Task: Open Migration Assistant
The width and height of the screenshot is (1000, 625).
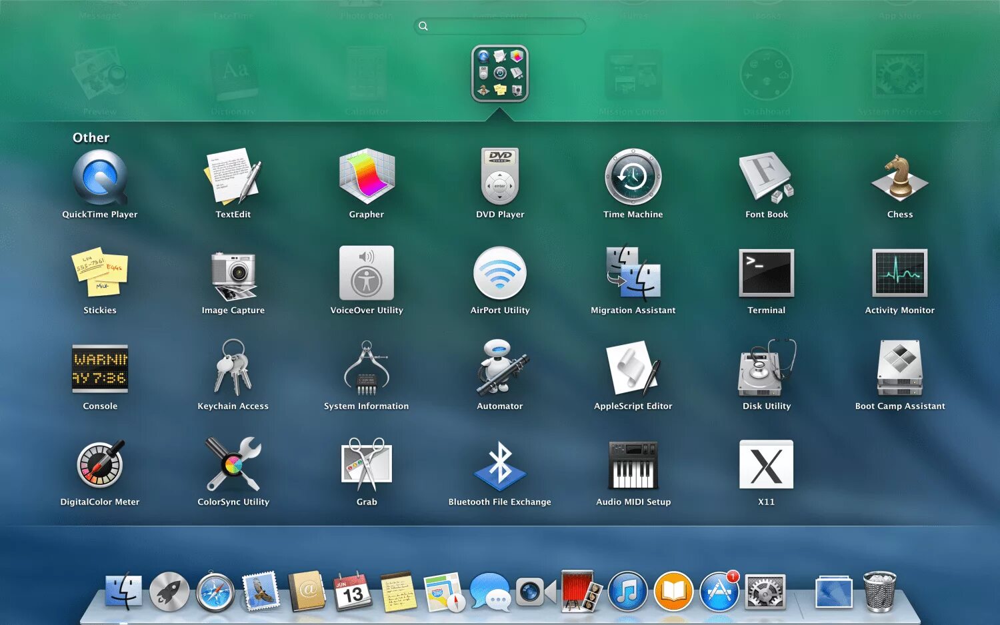Action: tap(633, 273)
